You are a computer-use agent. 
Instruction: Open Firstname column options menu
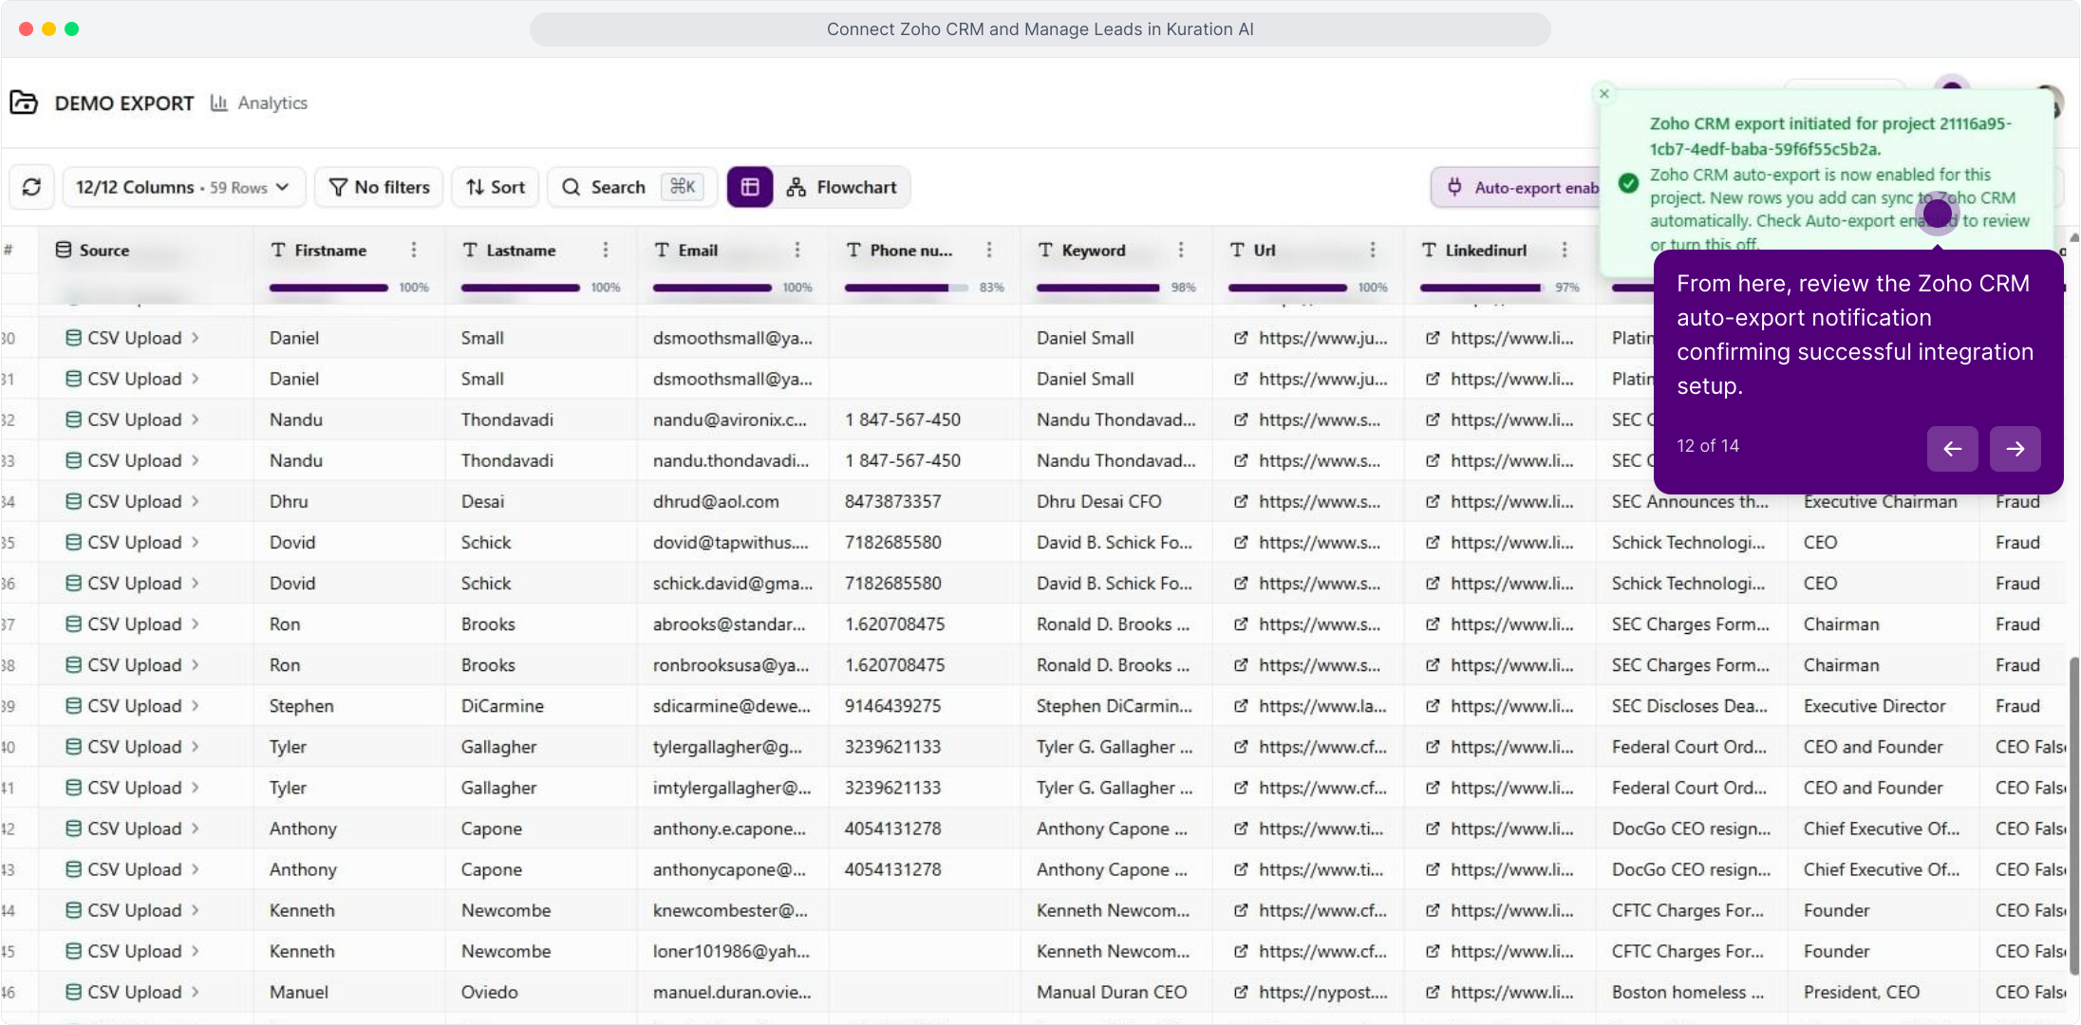point(414,250)
